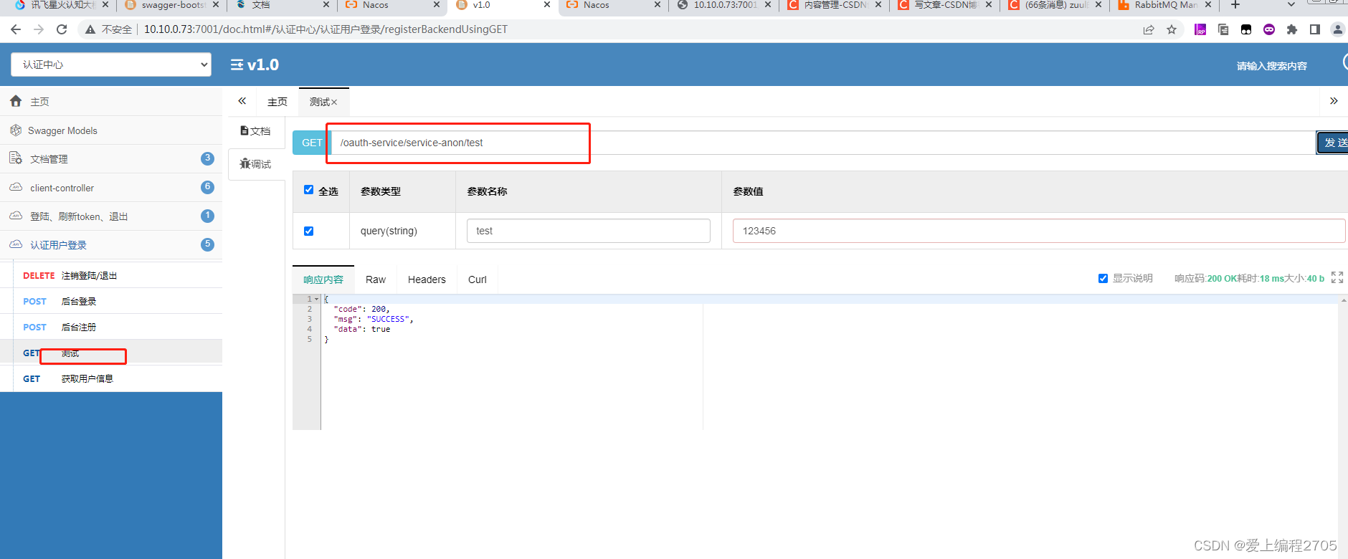This screenshot has width=1348, height=559.
Task: Click the Swagger Models menu entry
Action: (111, 130)
